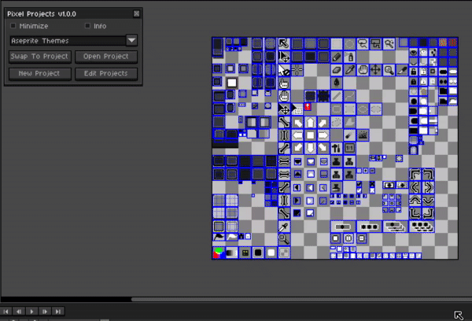472x321 pixels.
Task: Click the Open Project button
Action: click(x=106, y=57)
